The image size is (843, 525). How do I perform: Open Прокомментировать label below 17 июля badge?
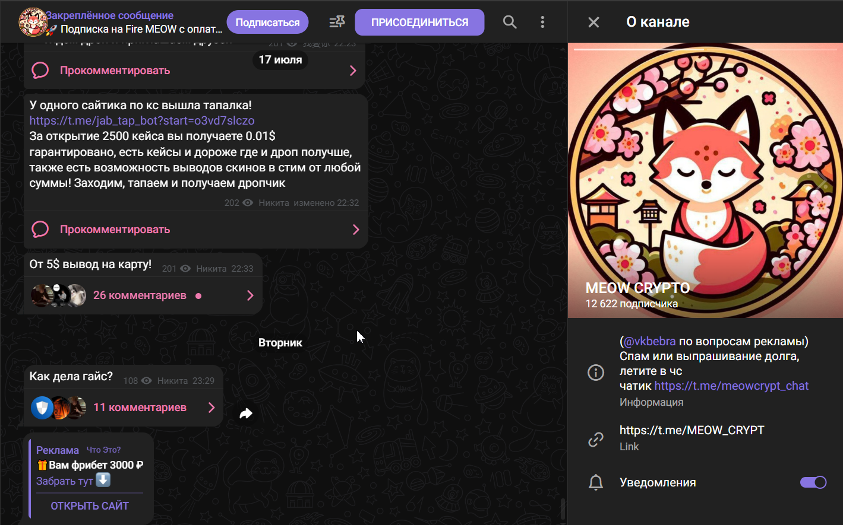pyautogui.click(x=115, y=71)
